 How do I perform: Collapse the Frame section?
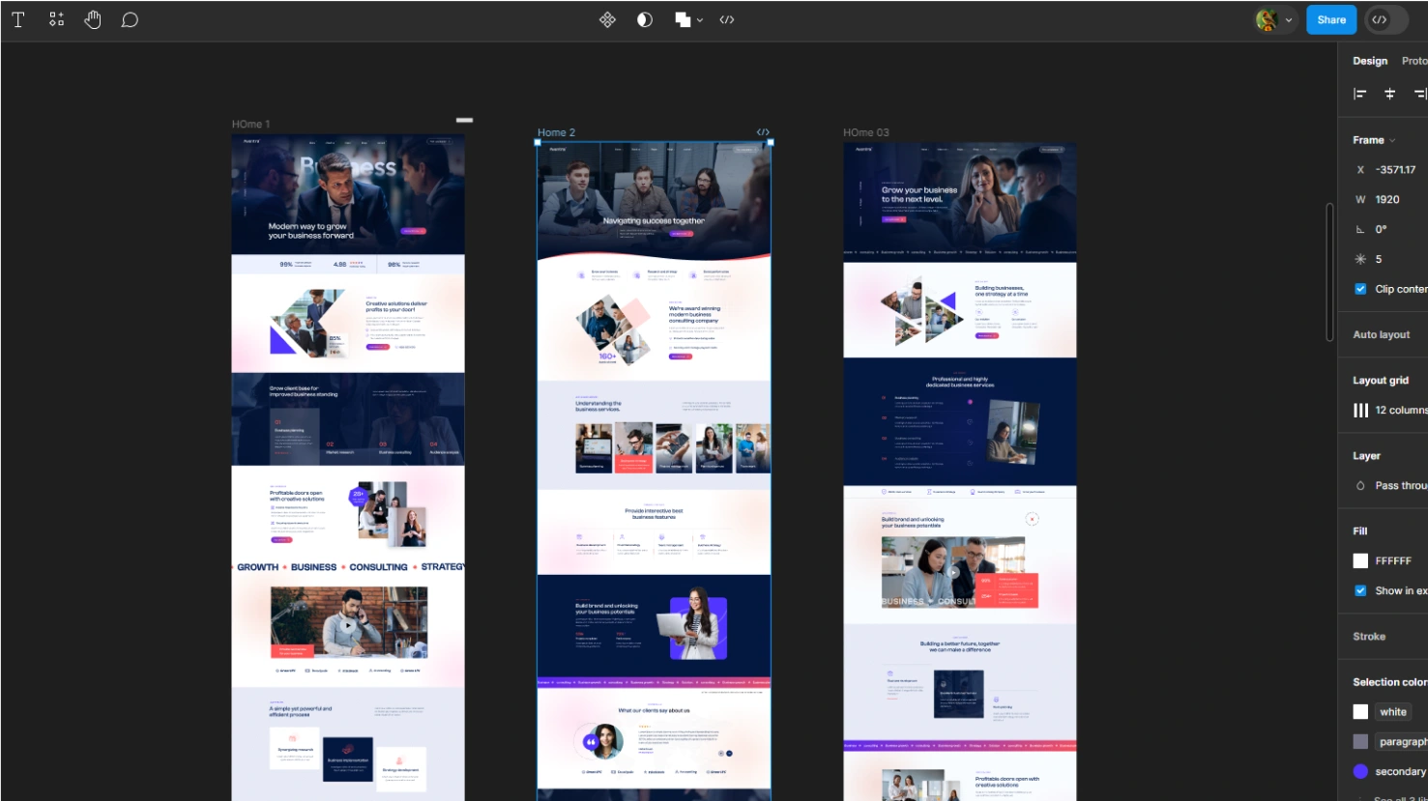1391,140
